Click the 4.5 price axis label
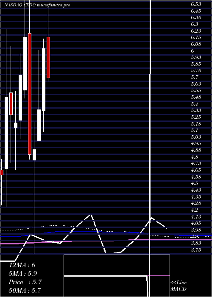This screenshot has width=212, height=297. click(195, 183)
